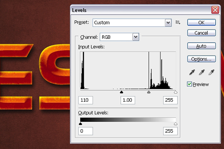The image size is (224, 149).
Task: Click the output white level slider
Action: coord(175,124)
